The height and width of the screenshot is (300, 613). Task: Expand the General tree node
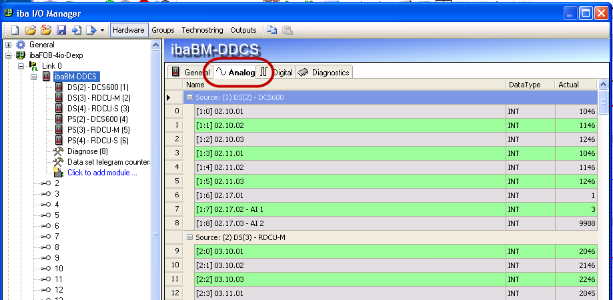(x=8, y=45)
